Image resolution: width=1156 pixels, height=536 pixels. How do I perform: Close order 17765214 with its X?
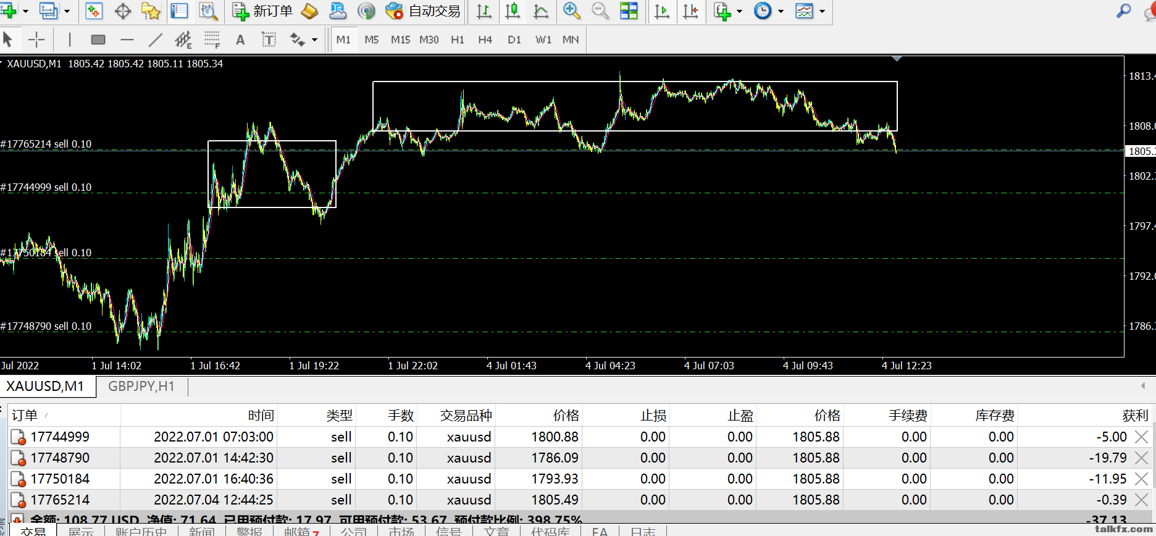coord(1141,500)
